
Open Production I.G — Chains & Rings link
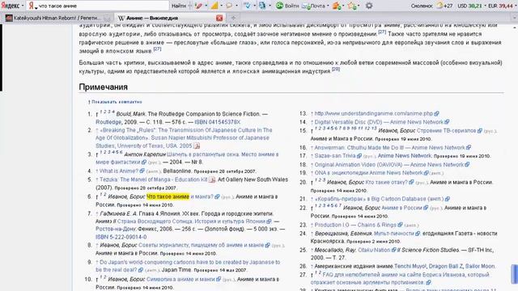pyautogui.click(x=355, y=225)
